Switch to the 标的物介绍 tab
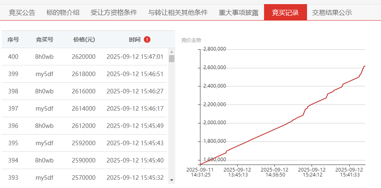381x188 pixels. [x=63, y=12]
